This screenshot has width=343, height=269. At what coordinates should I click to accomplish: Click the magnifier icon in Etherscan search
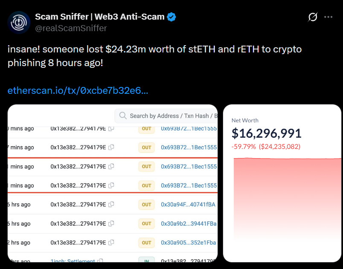[123, 116]
